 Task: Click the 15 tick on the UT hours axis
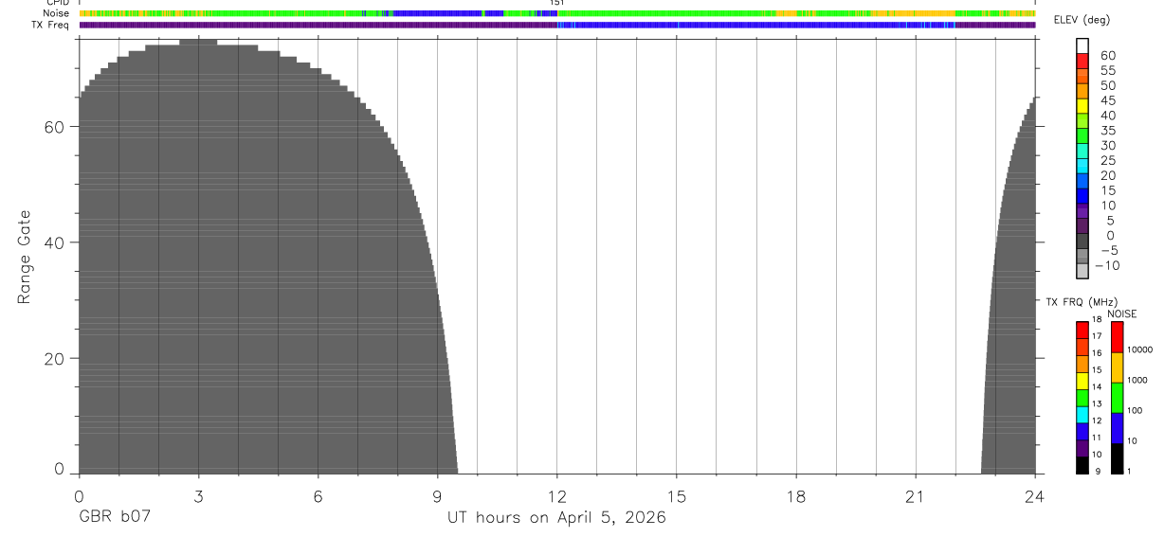coord(677,497)
